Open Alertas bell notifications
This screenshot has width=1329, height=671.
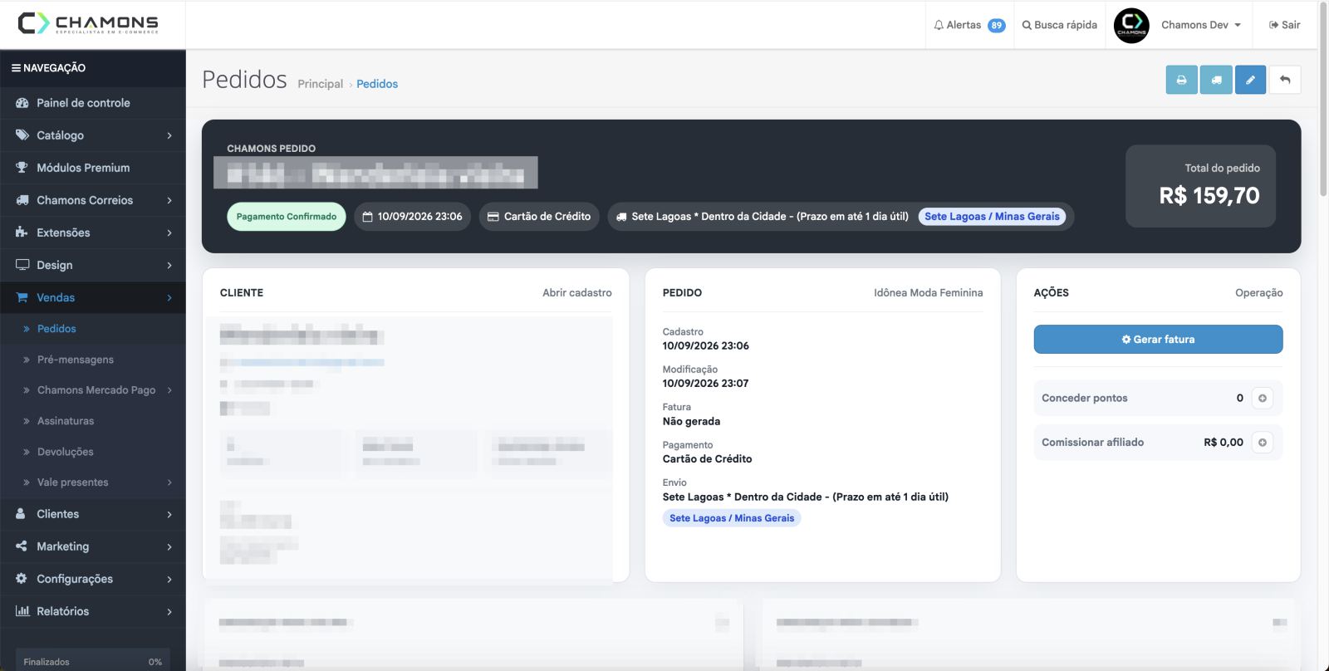click(969, 25)
